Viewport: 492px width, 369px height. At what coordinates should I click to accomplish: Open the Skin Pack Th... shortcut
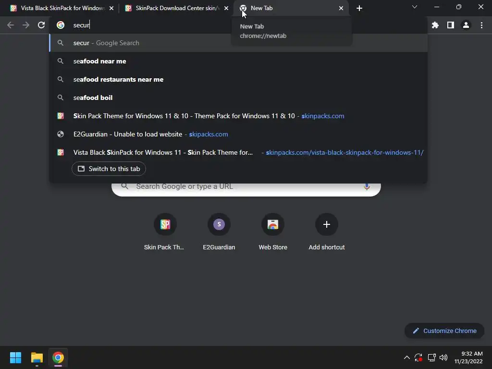(165, 232)
